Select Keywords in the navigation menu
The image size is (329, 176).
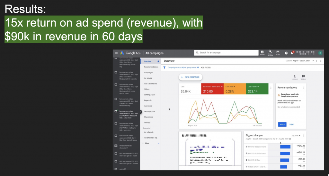click(148, 100)
